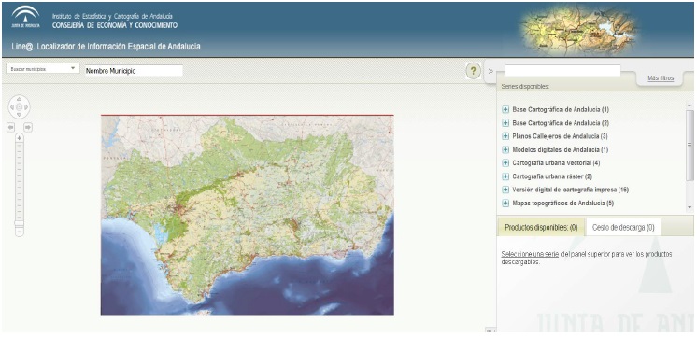Click the series list scroll up arrow

pyautogui.click(x=690, y=105)
